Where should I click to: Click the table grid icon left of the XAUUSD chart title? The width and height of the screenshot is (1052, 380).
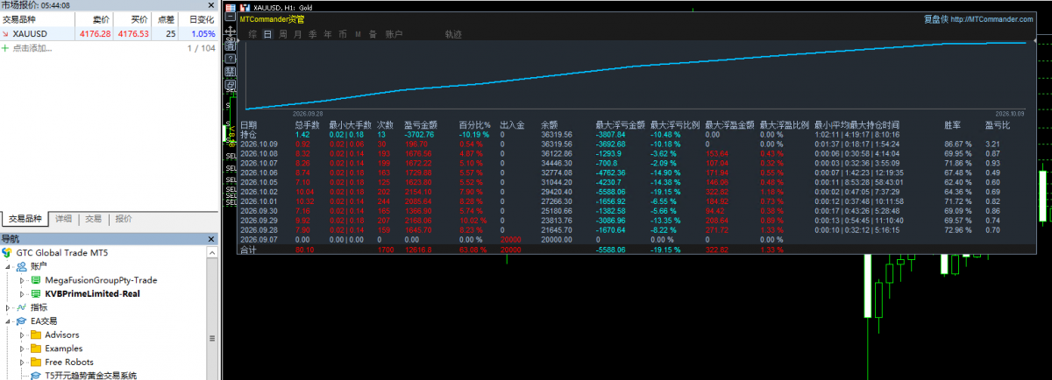pyautogui.click(x=231, y=8)
